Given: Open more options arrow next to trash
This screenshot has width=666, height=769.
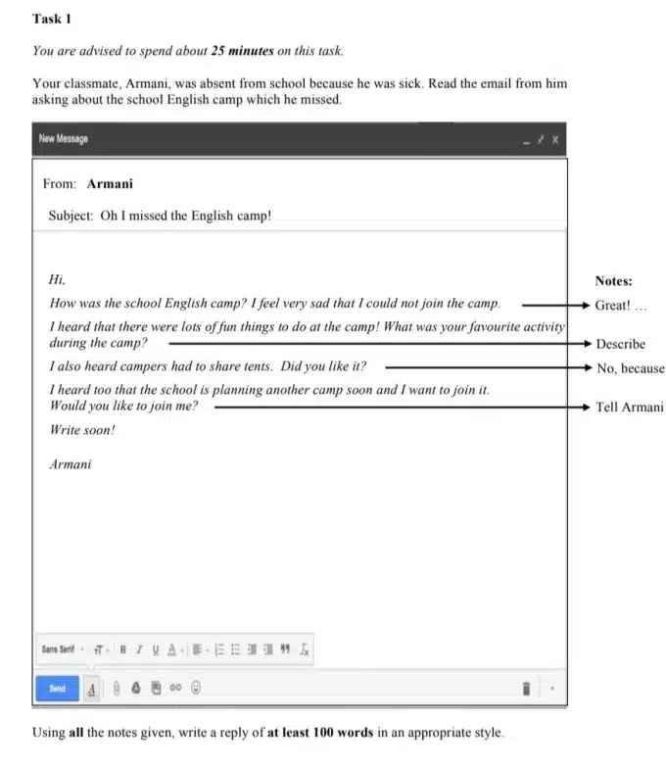Looking at the screenshot, I should tap(551, 690).
